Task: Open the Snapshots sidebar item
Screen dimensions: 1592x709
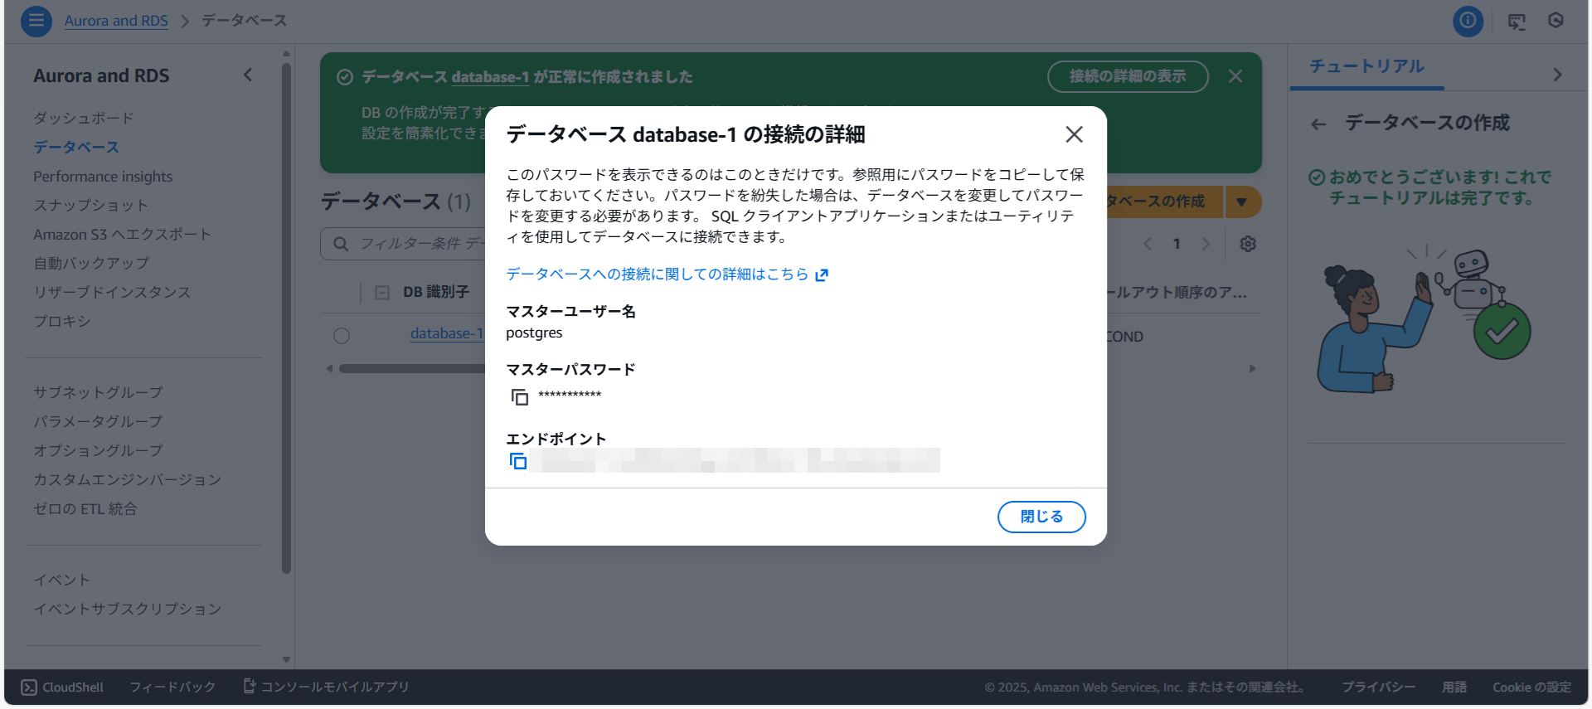Action: coord(90,206)
